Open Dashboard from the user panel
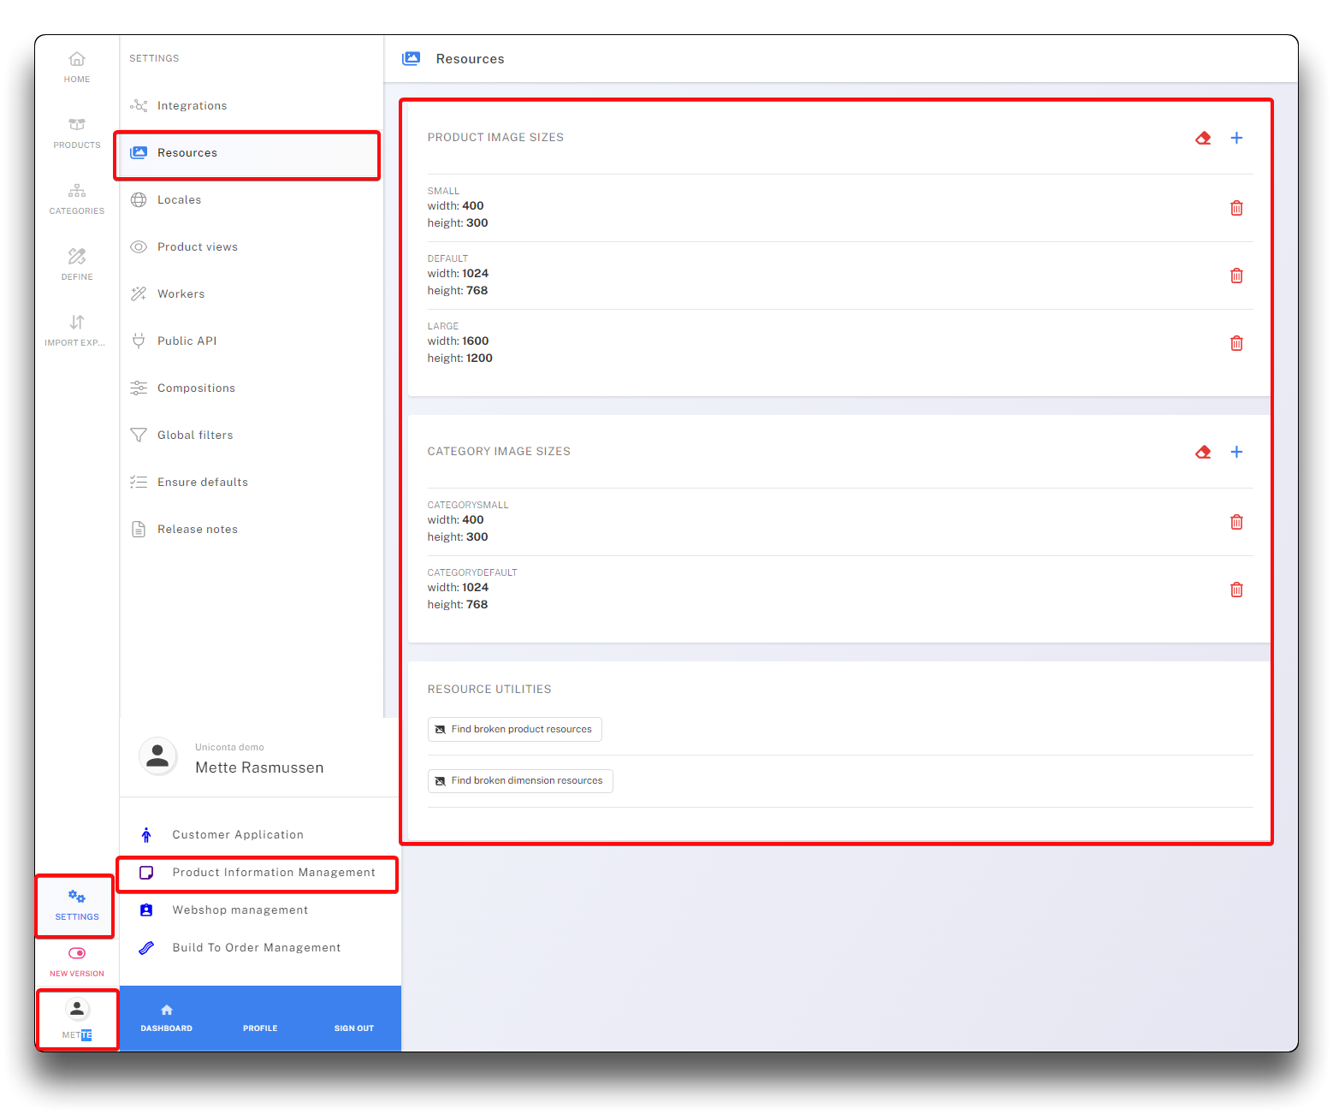Screen dimensions: 1333x1114 pyautogui.click(x=167, y=1018)
